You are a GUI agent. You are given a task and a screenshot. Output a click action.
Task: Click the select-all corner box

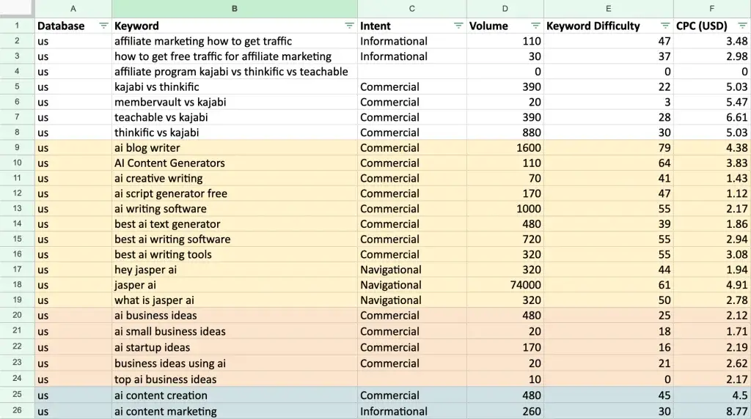click(x=17, y=9)
